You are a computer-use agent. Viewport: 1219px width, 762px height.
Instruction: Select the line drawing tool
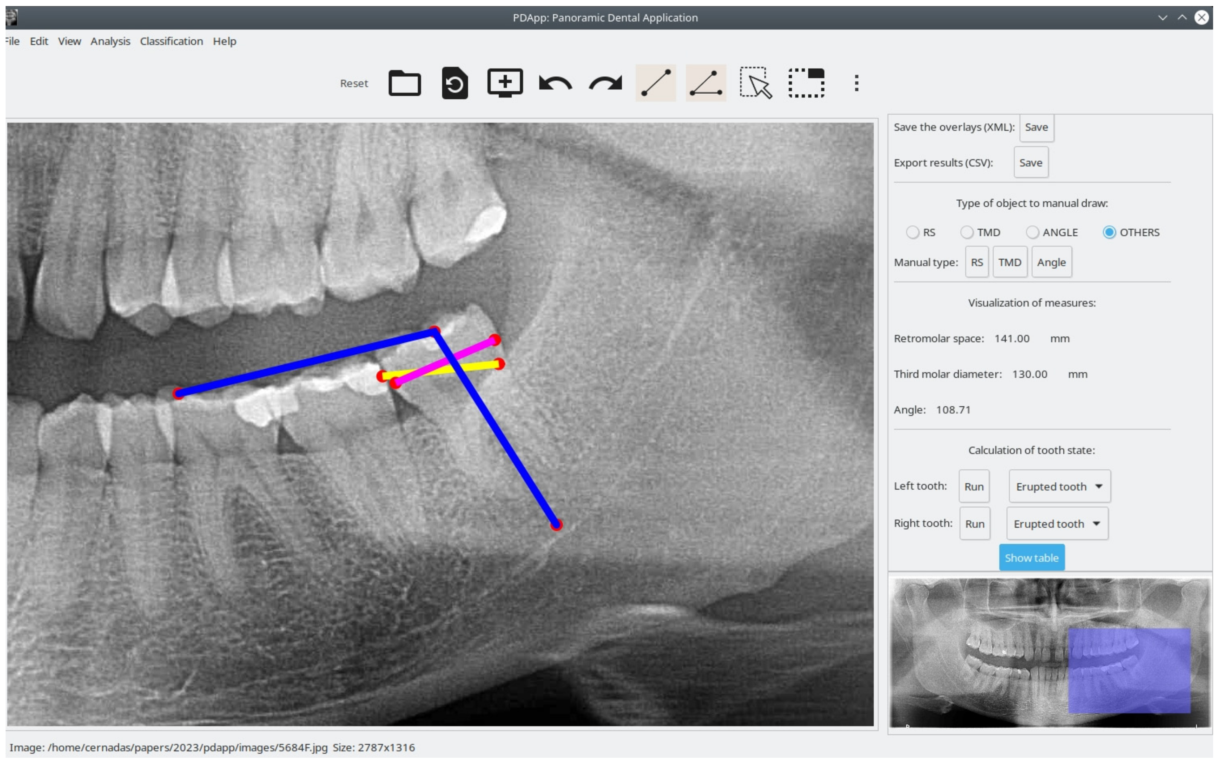point(656,83)
